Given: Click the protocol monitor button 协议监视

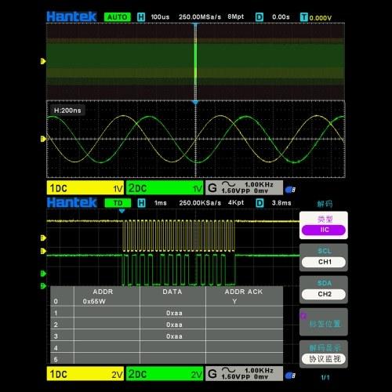Looking at the screenshot, I should pyautogui.click(x=324, y=359).
